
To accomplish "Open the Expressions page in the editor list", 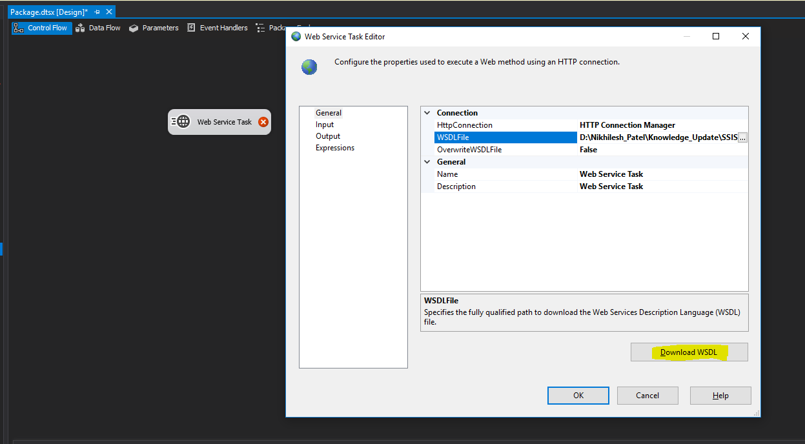I will [335, 148].
